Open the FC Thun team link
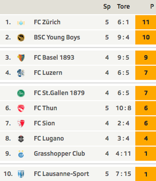Screen dimensions: 156x181 45,108
